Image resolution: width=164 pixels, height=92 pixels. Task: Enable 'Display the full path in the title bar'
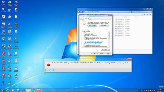point(84,38)
